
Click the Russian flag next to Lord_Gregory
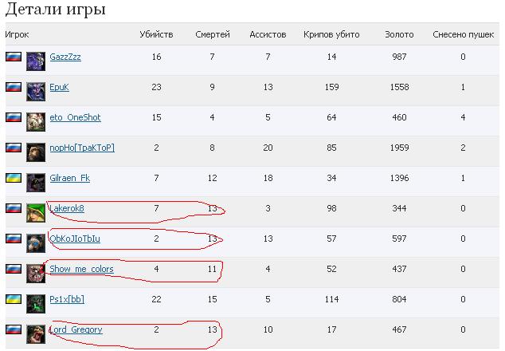point(14,329)
